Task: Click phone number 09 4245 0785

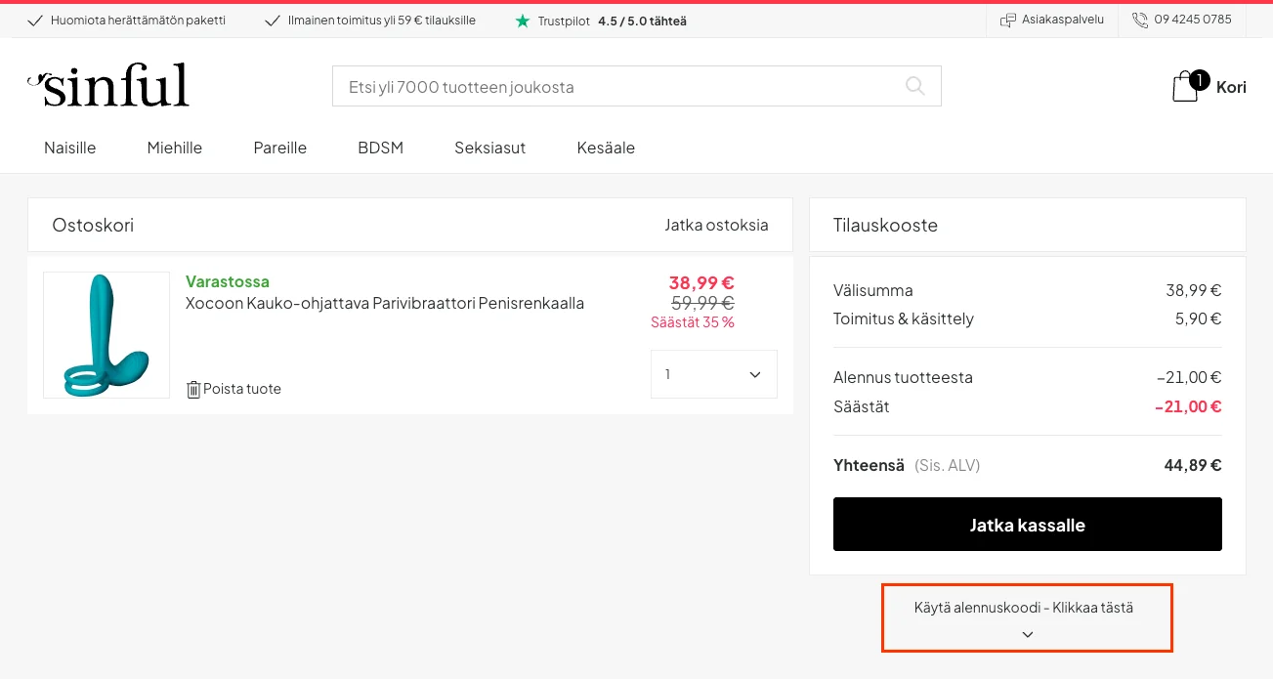Action: coord(1193,20)
